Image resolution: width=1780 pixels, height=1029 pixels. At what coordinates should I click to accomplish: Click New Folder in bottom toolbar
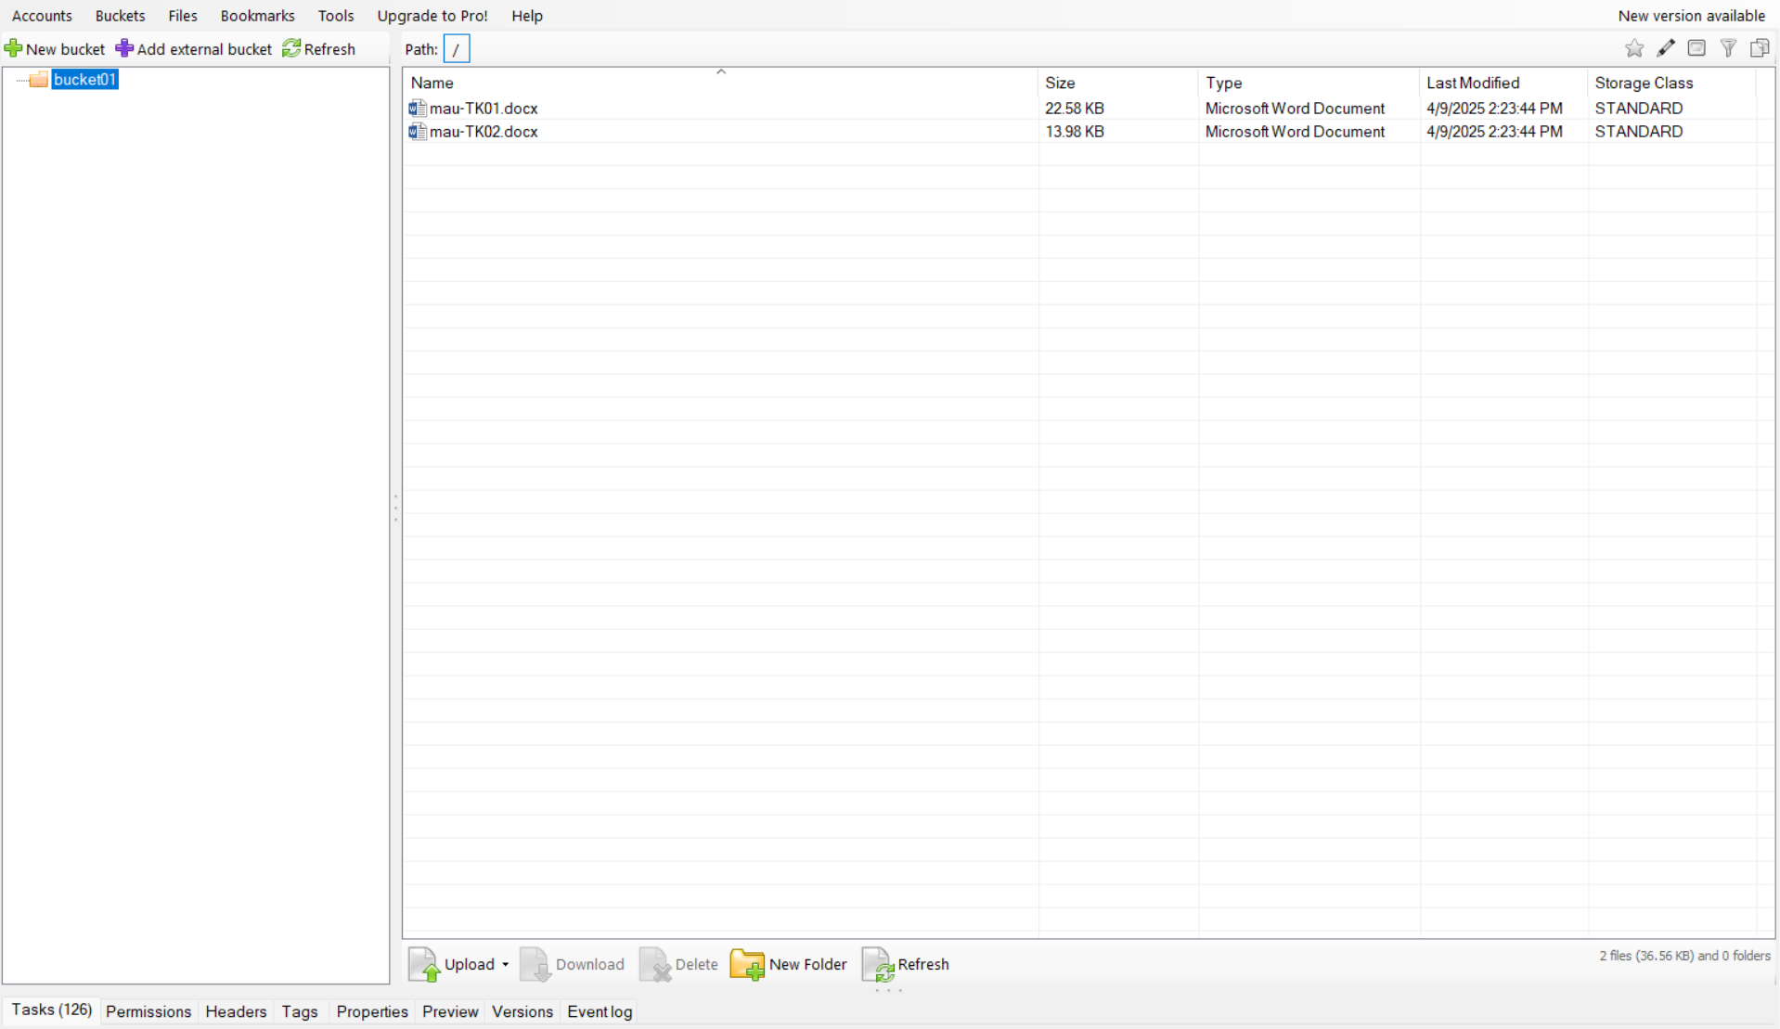789,965
